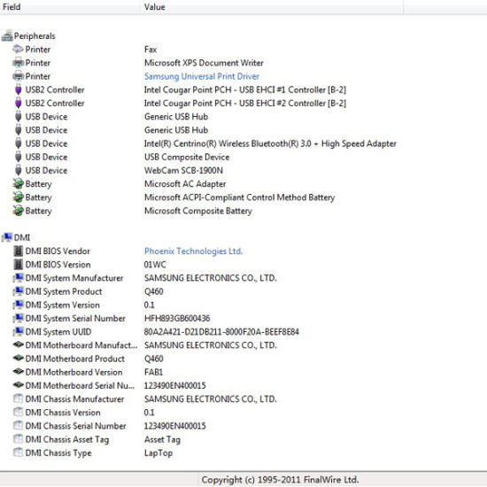The width and height of the screenshot is (487, 487).
Task: Select the Microsoft Composite Battery row
Action: (x=243, y=211)
